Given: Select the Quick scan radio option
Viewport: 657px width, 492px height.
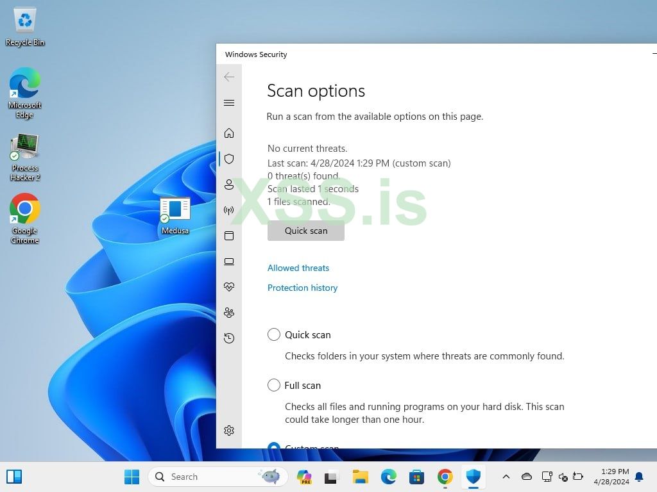Looking at the screenshot, I should (x=274, y=334).
